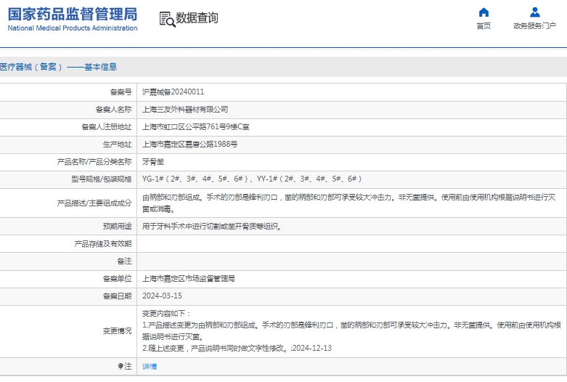Select 上海市嘉定区市场监督管理局 value
Viewport: 567px width, 382px height.
tap(189, 279)
